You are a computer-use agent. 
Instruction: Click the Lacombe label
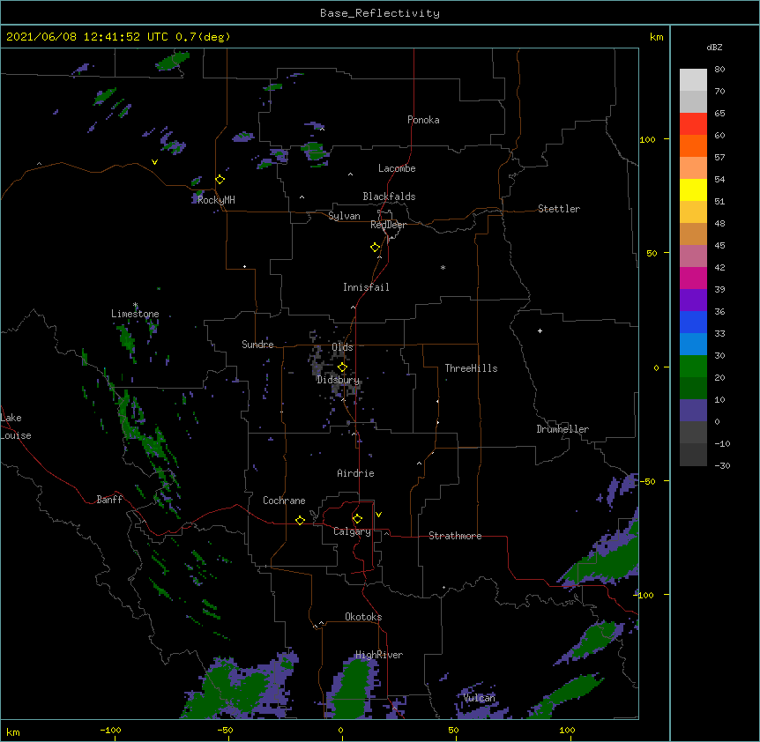pyautogui.click(x=397, y=168)
